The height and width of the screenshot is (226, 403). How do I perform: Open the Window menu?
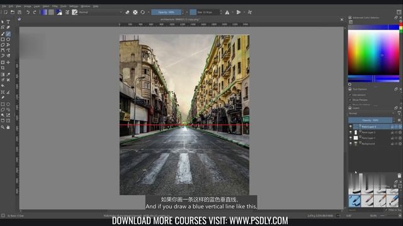click(x=86, y=6)
